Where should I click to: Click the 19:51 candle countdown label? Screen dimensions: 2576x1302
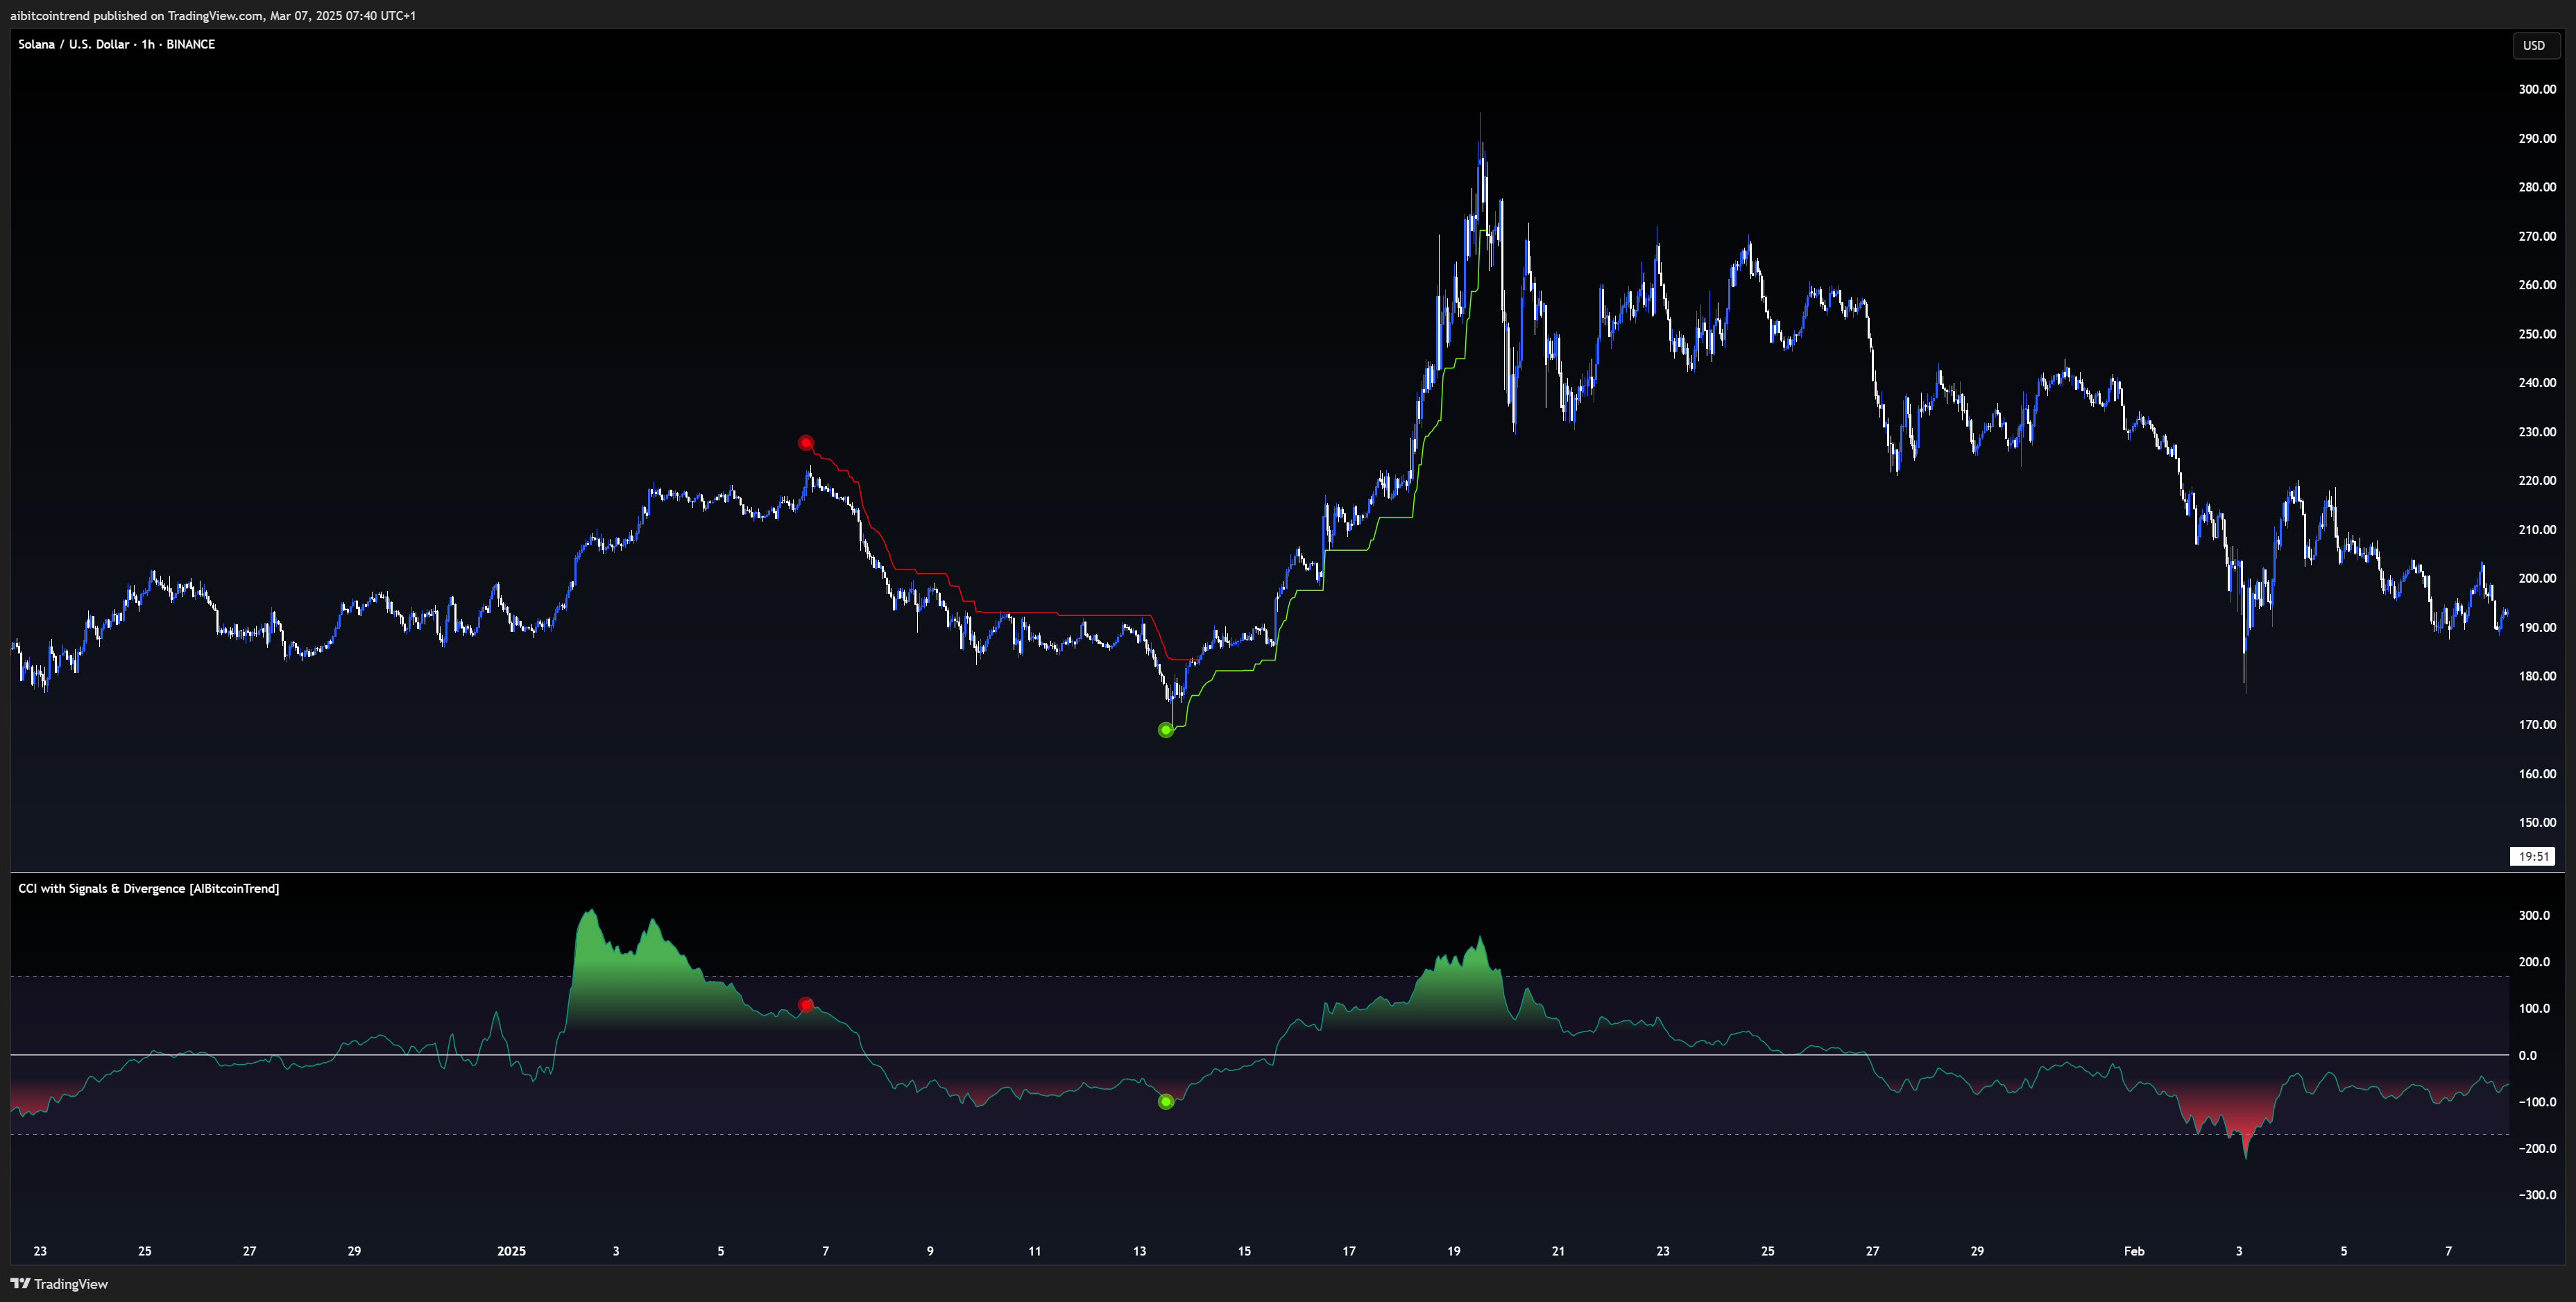pyautogui.click(x=2533, y=856)
